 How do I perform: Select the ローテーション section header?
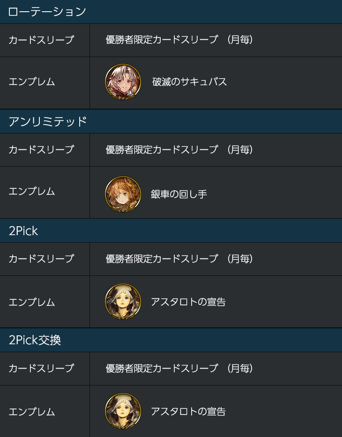pyautogui.click(x=171, y=12)
